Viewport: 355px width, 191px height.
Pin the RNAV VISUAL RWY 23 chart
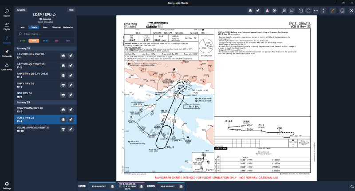click(x=71, y=110)
